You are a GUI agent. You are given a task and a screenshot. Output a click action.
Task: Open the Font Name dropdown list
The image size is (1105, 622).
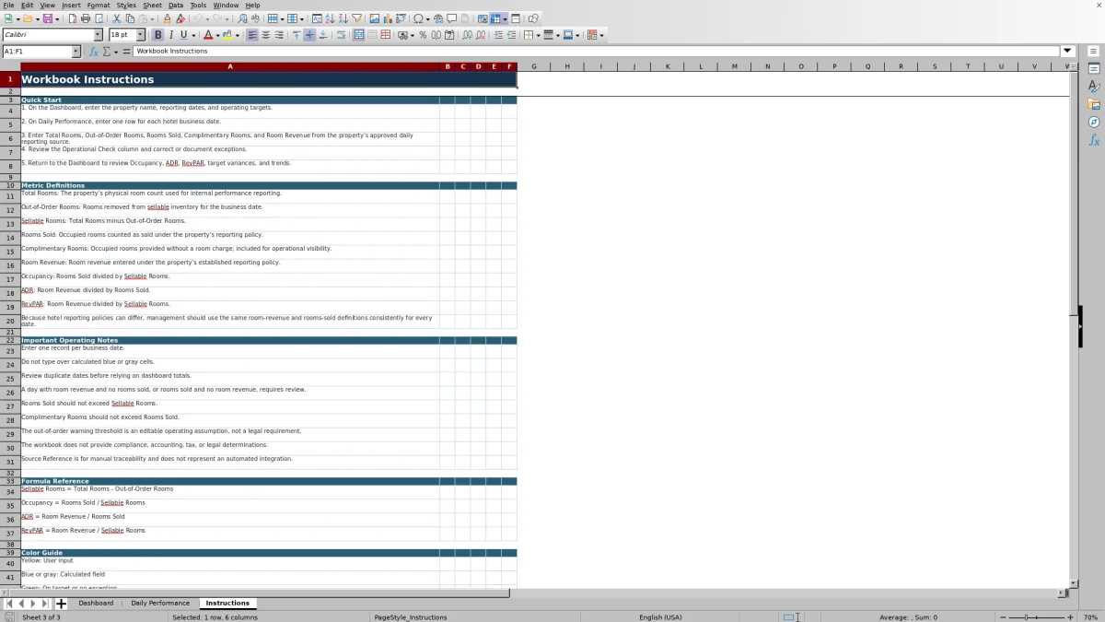[x=98, y=35]
